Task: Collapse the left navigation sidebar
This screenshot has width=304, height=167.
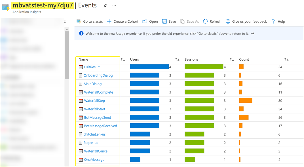Action: point(64,21)
